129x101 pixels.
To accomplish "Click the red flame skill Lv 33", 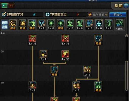I will (x=65, y=56).
